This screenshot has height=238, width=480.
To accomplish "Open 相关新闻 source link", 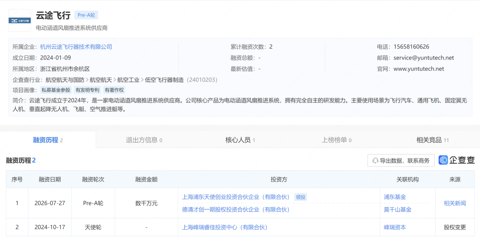I will 455,203.
